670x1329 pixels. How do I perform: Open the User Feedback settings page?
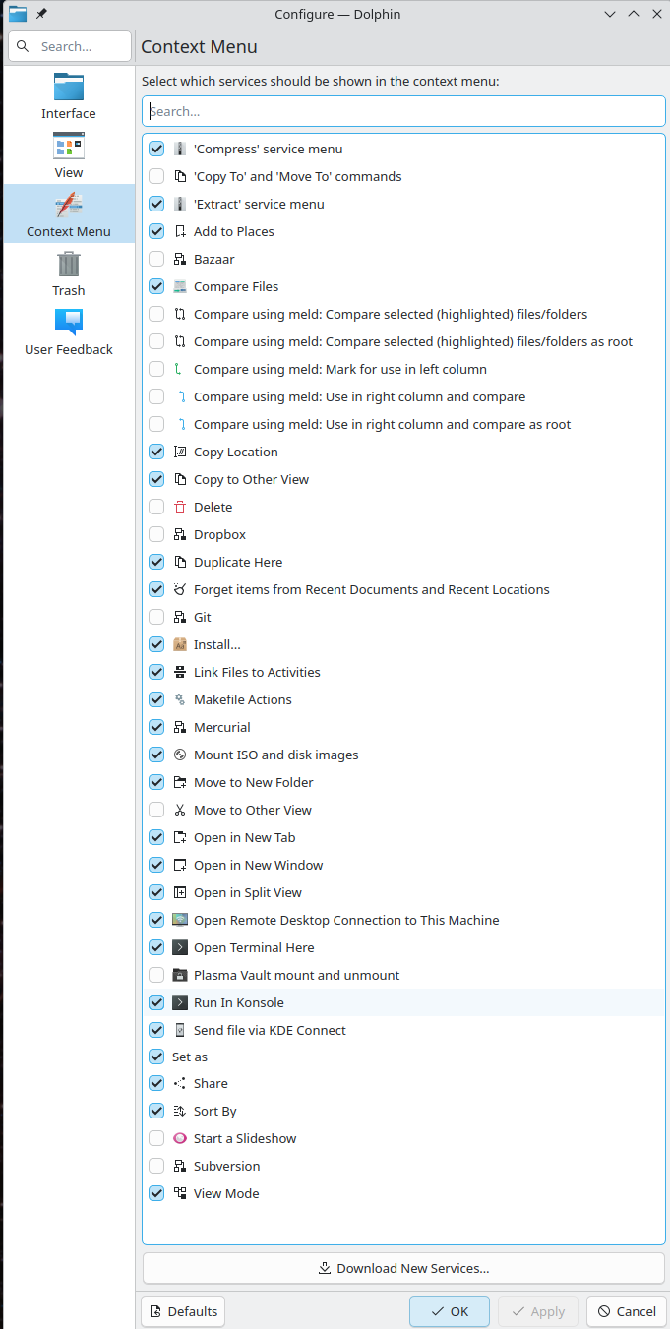[x=69, y=332]
